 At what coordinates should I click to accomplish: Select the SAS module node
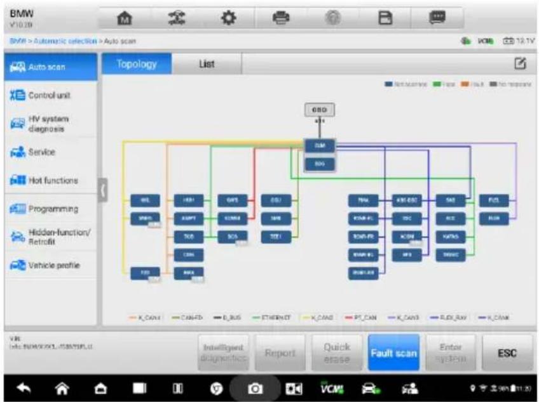(450, 200)
